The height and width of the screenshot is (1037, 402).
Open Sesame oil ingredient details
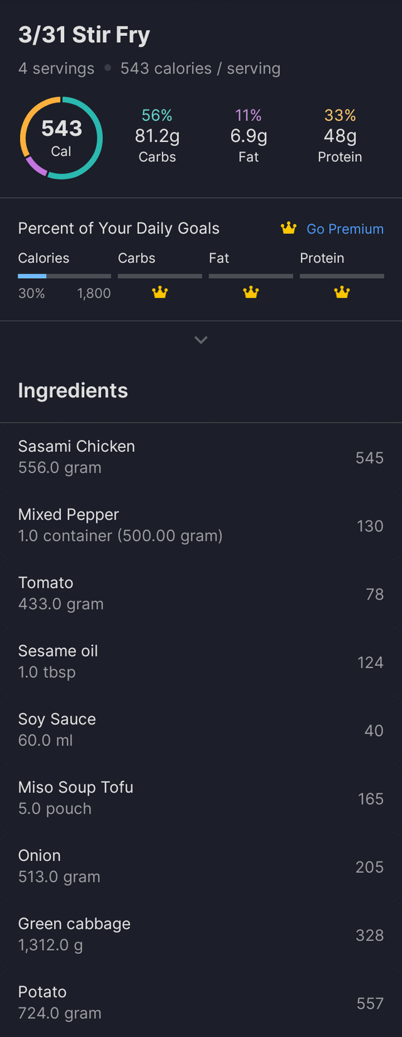click(x=201, y=661)
